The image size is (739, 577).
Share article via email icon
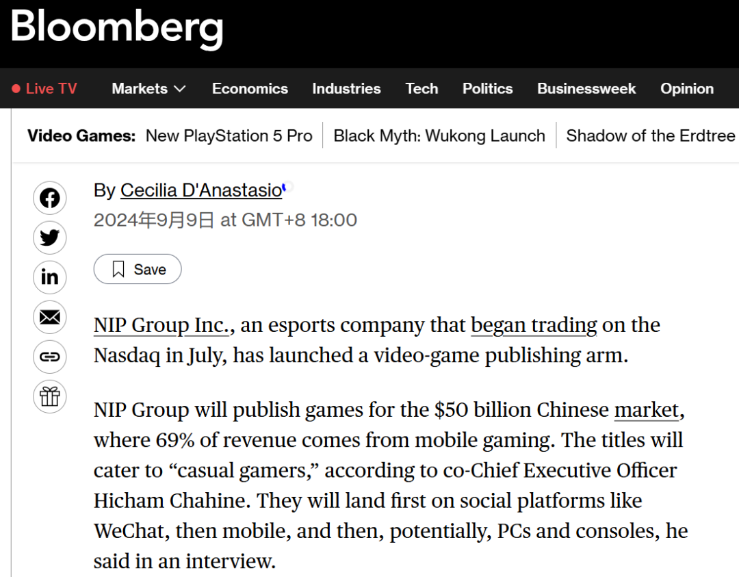click(49, 317)
